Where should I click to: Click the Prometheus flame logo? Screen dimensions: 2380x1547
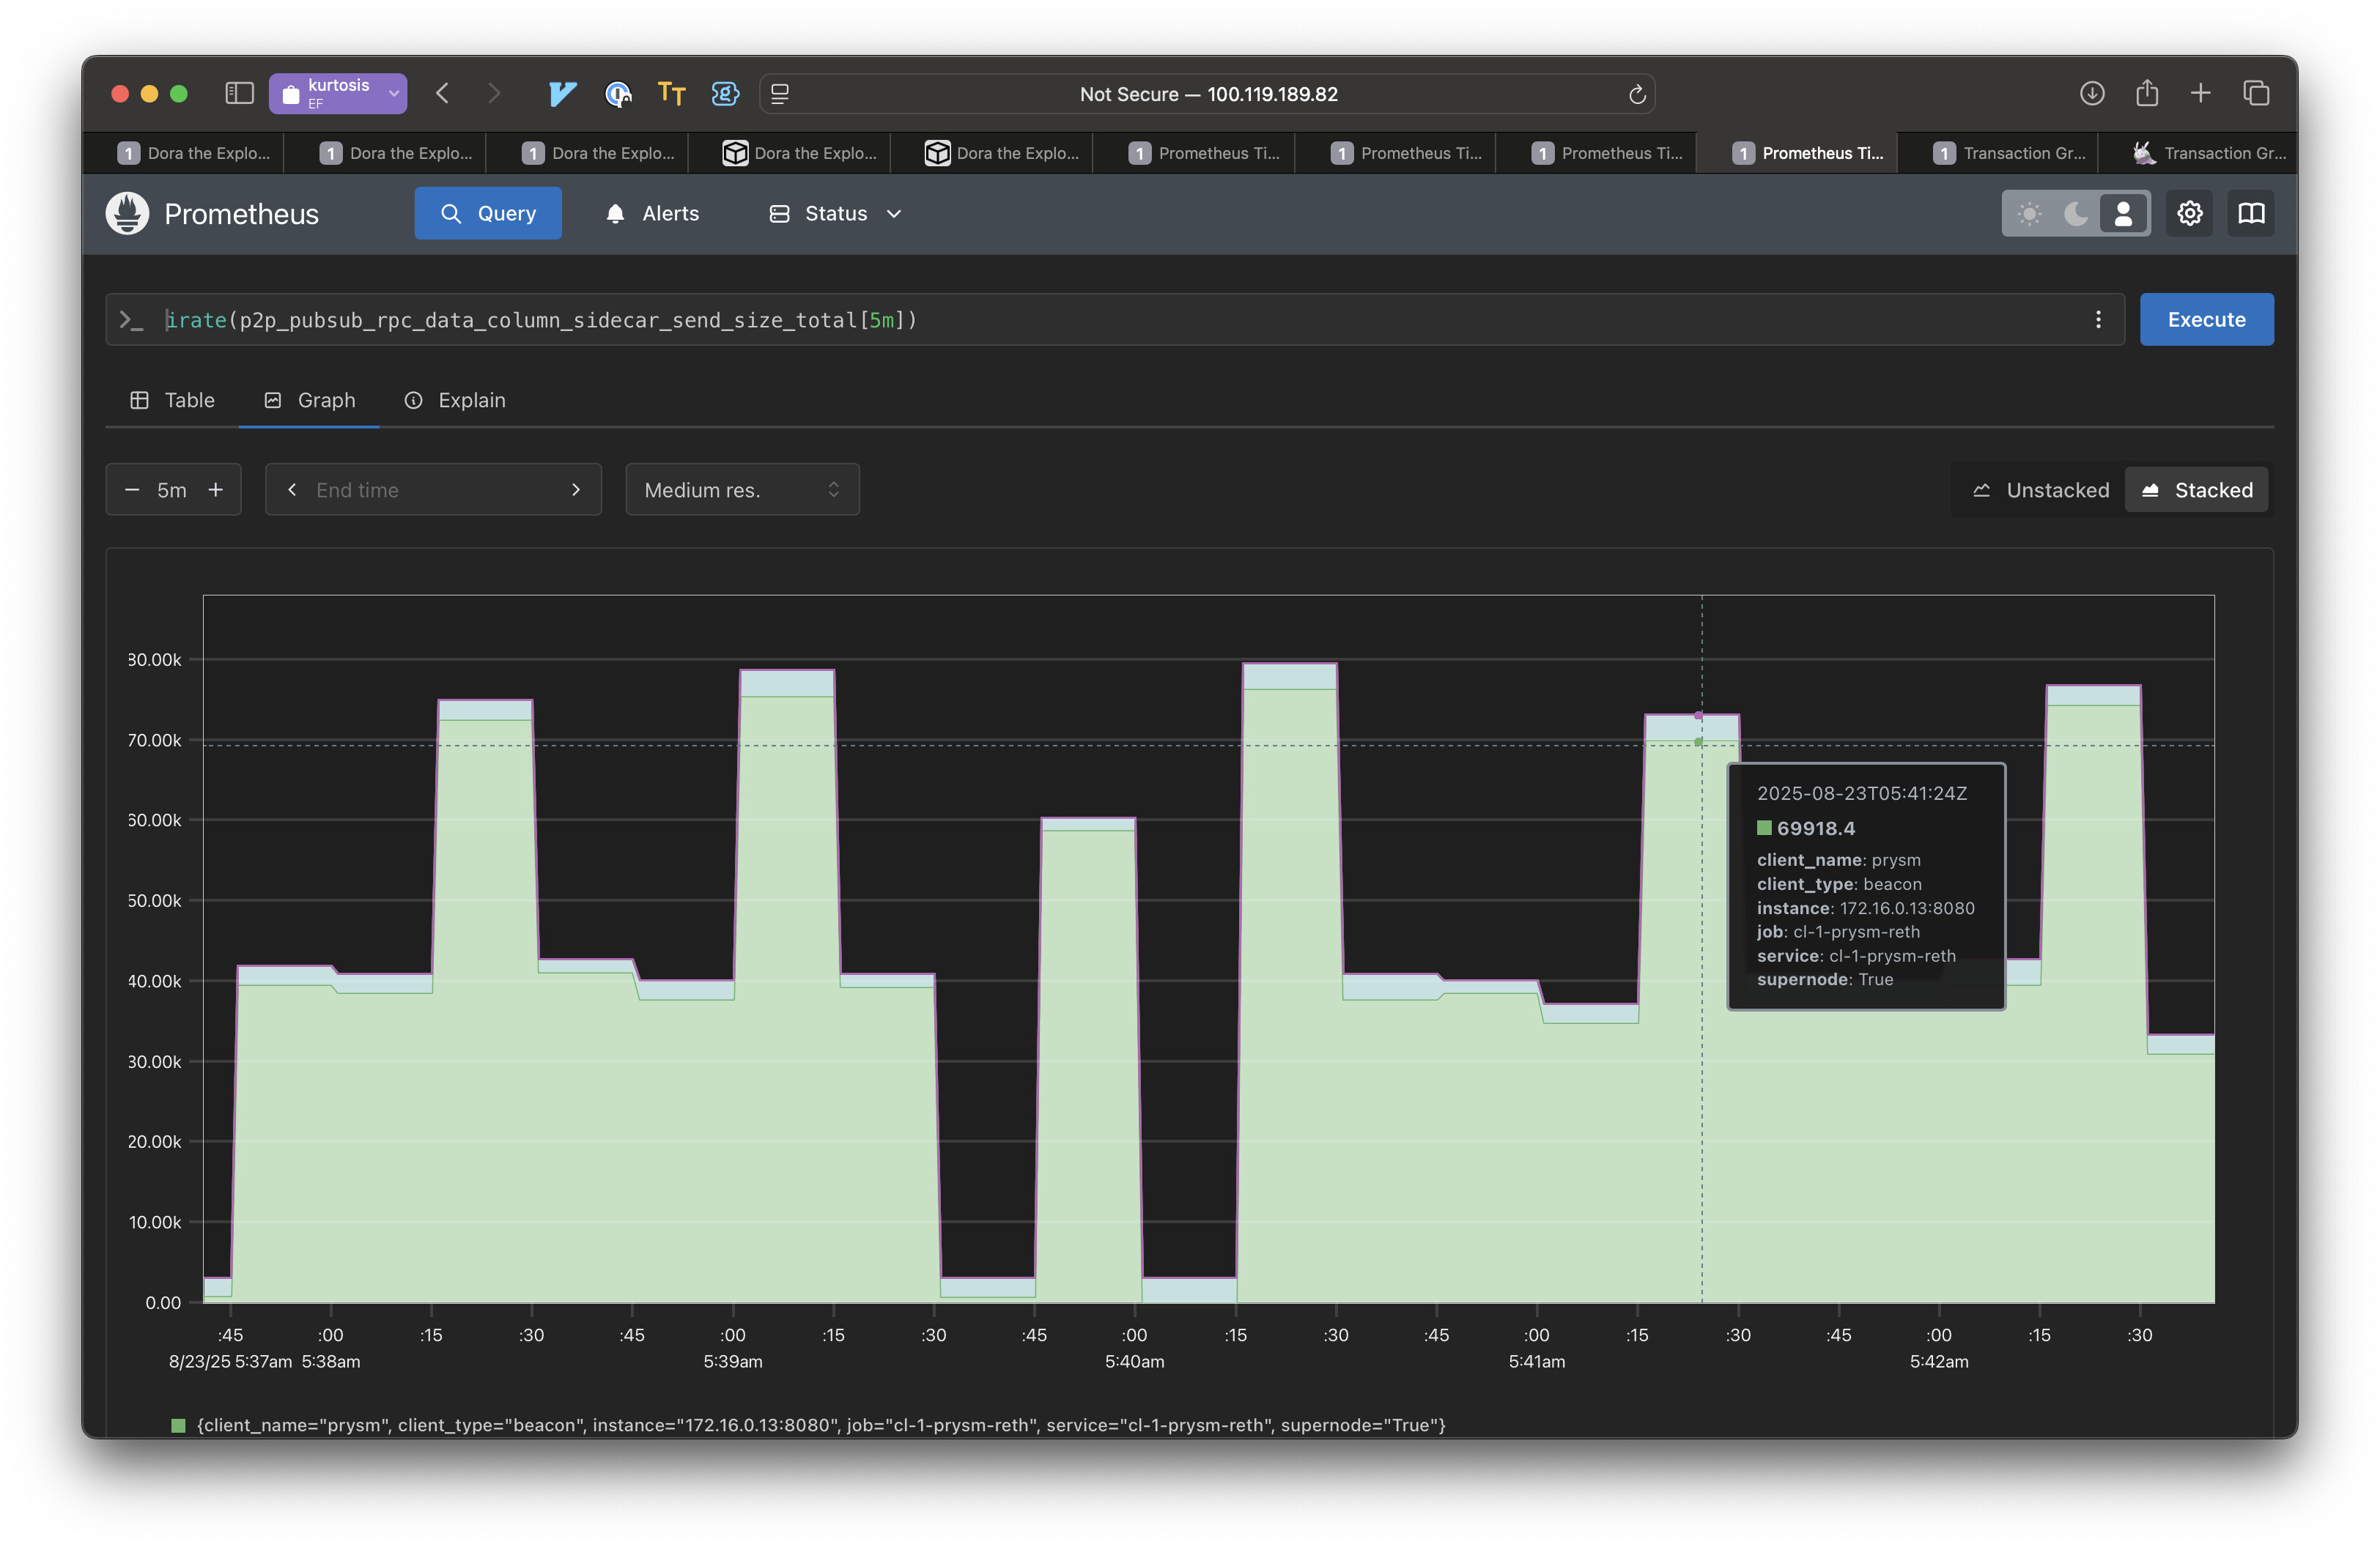[127, 213]
